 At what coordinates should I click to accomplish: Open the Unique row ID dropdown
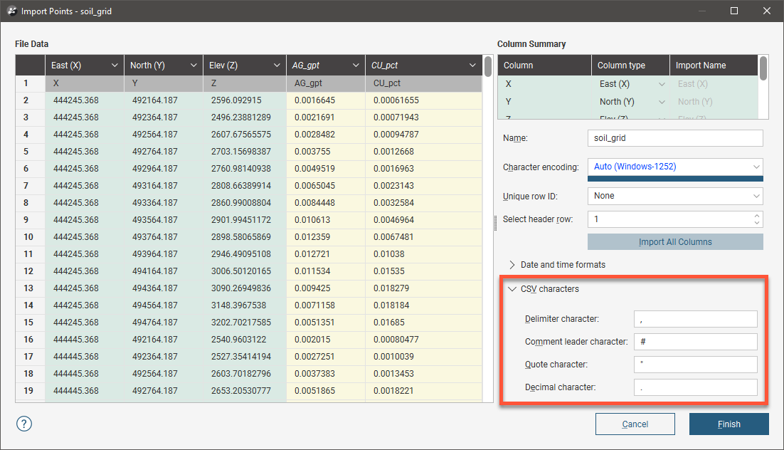(x=675, y=196)
